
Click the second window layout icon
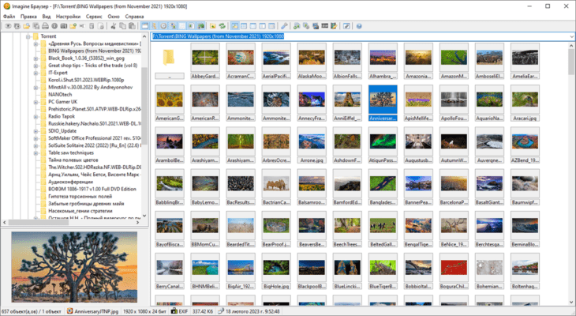coord(244,26)
